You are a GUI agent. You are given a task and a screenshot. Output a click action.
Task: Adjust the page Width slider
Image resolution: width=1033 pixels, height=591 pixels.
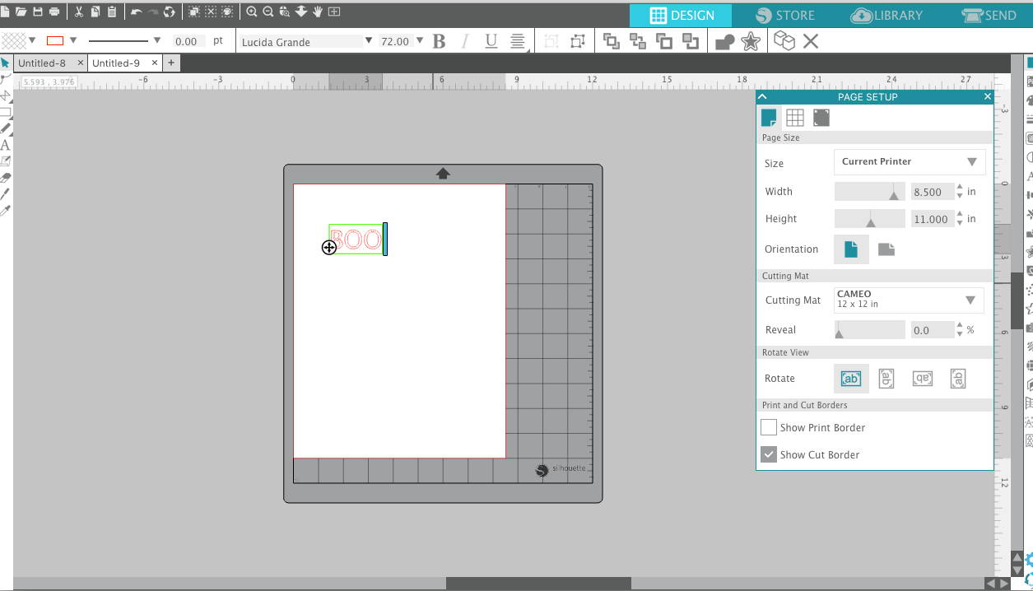point(870,192)
